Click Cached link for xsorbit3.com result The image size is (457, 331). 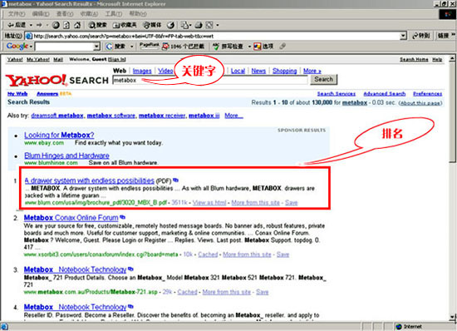coord(208,254)
